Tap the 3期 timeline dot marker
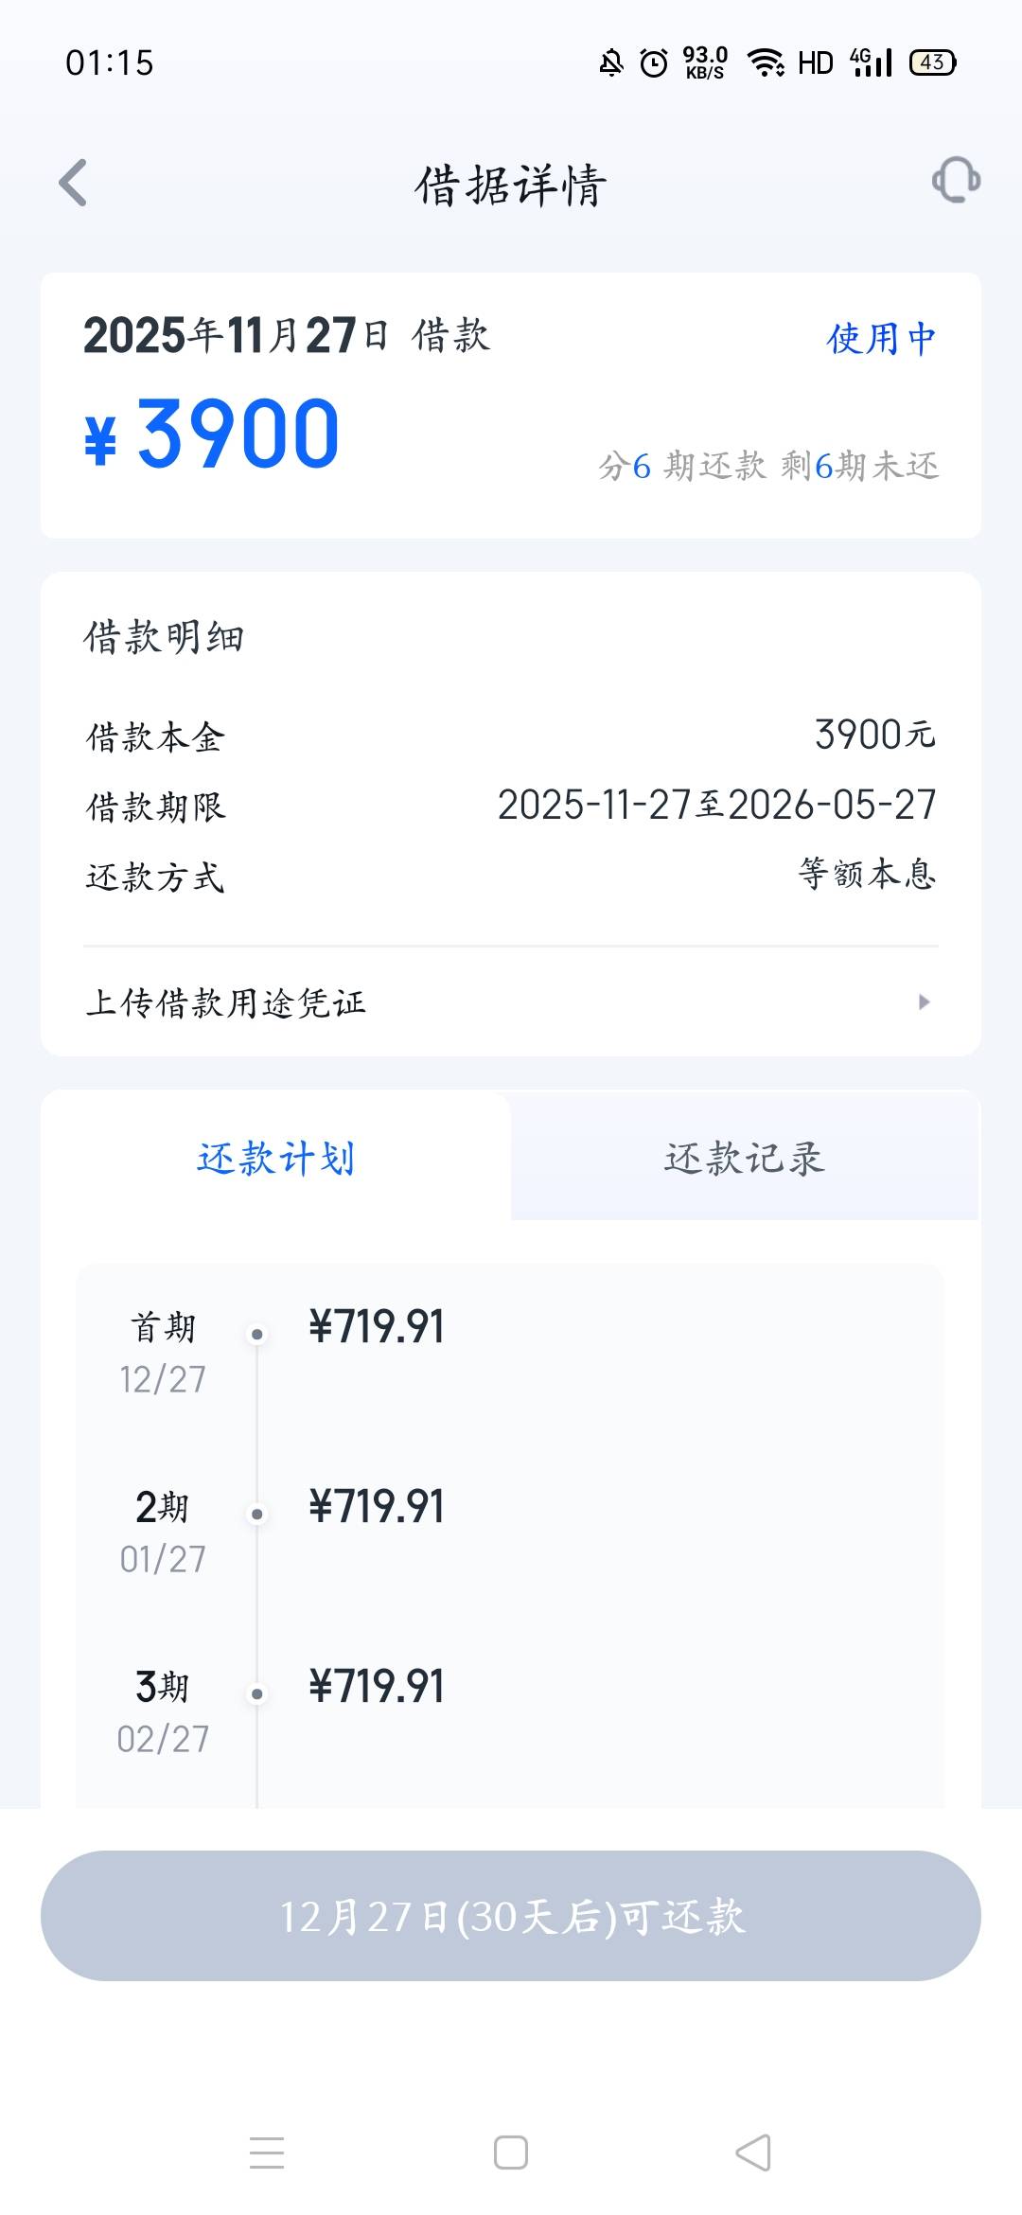Viewport: 1022px width, 2215px height. (x=256, y=1693)
